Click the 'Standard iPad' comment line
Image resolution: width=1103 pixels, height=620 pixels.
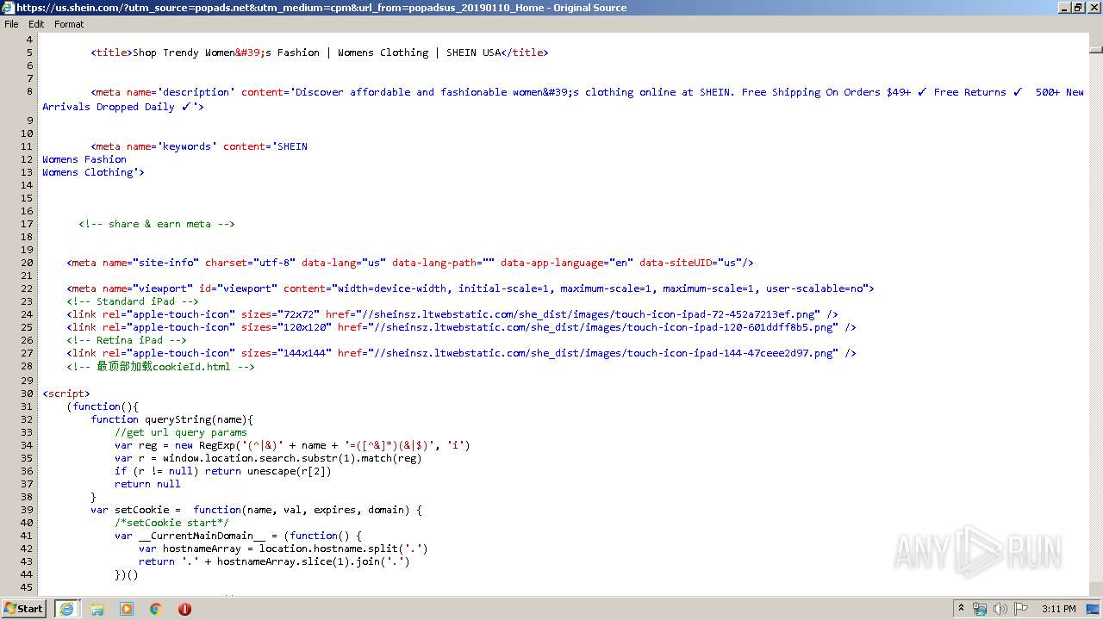[x=133, y=301]
